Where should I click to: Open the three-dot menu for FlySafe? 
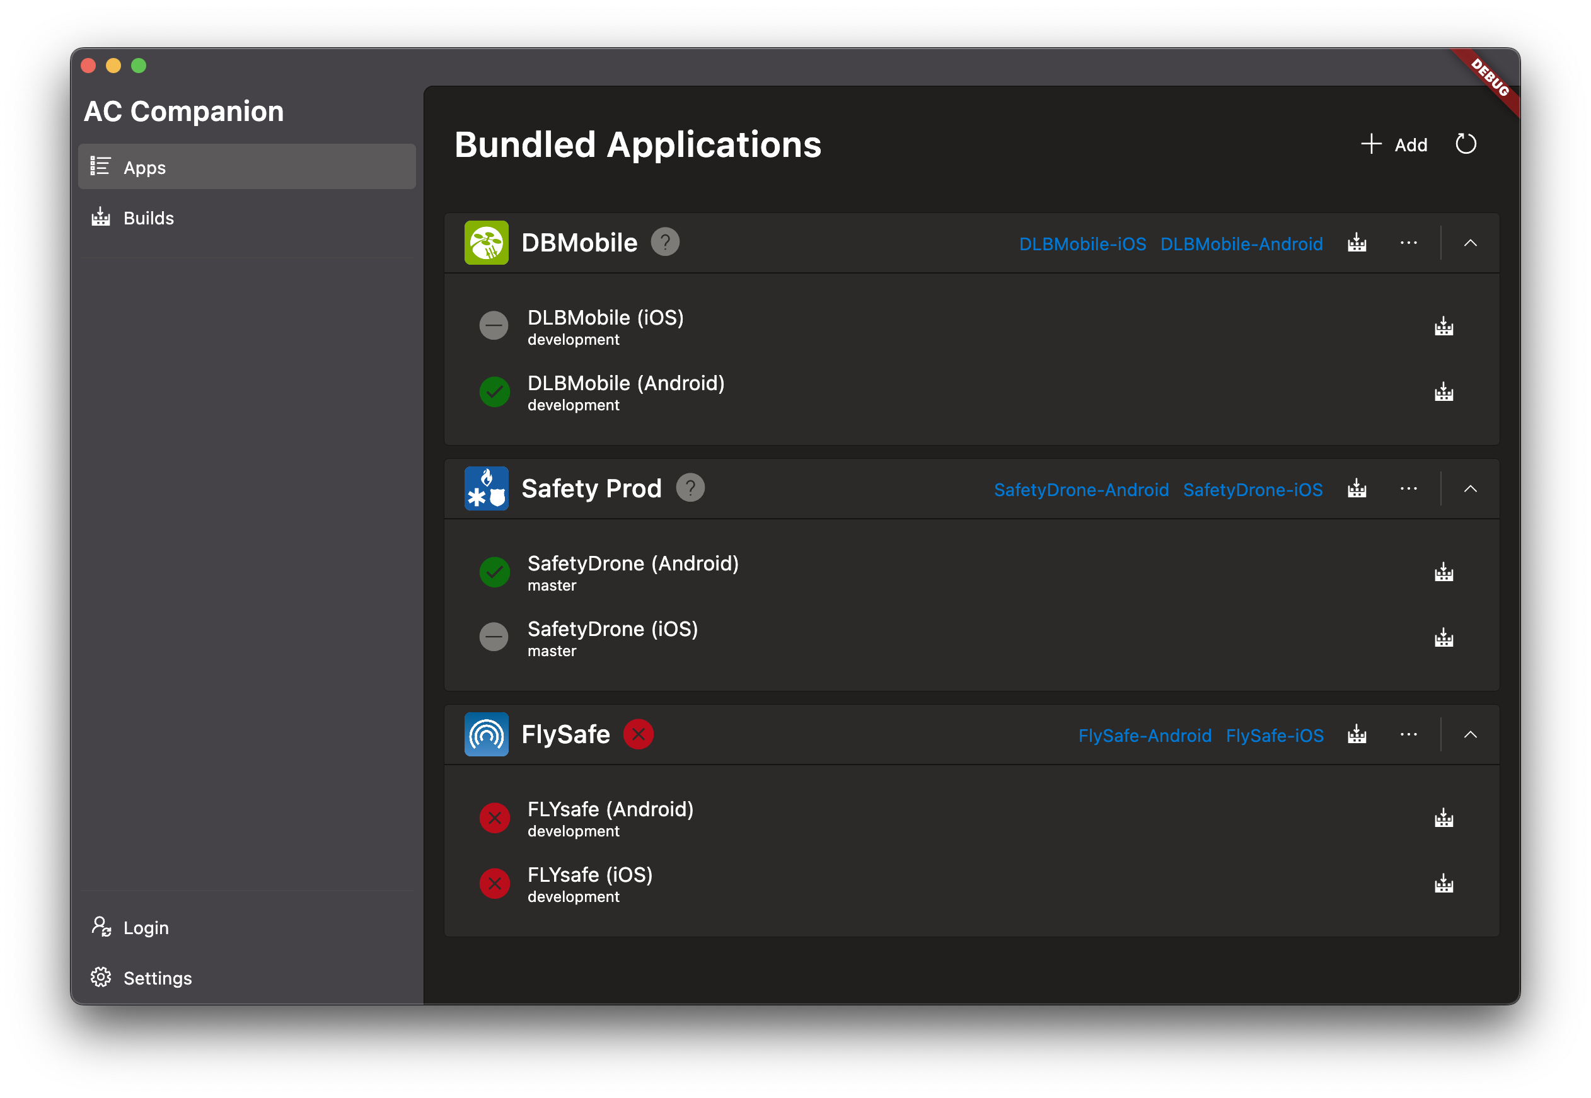1408,734
